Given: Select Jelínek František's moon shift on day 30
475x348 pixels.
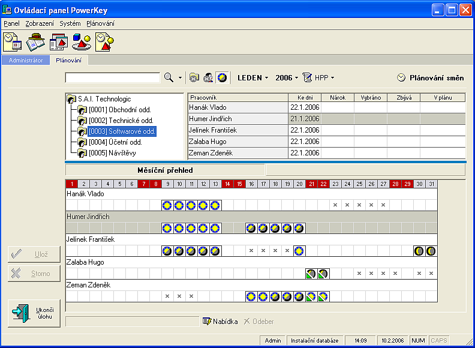Looking at the screenshot, I should (x=419, y=251).
